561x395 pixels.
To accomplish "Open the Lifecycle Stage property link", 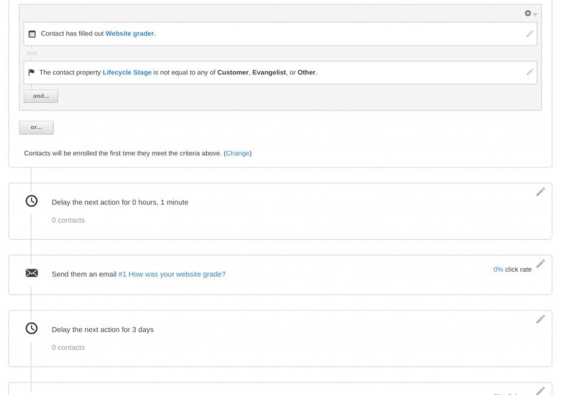I will click(127, 73).
